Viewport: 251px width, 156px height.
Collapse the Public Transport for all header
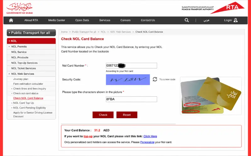pos(31,33)
